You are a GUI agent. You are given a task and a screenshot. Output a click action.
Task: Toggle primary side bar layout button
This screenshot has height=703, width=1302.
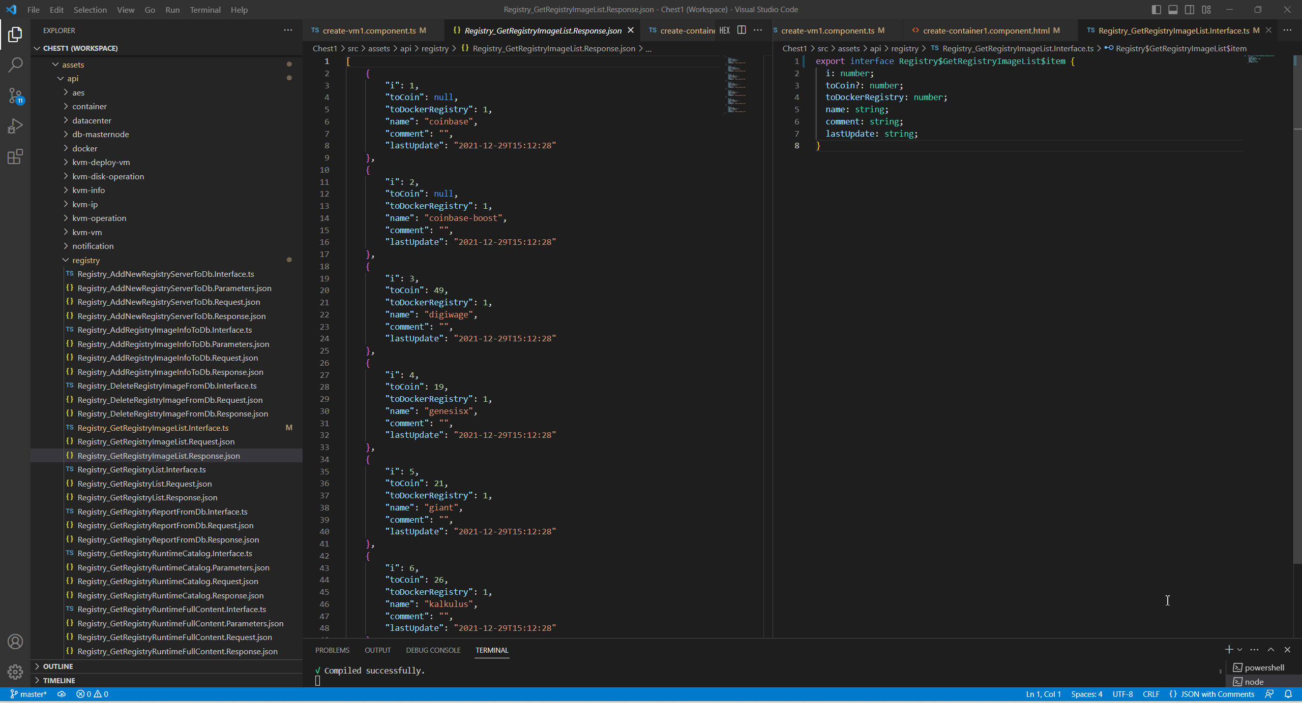[1156, 10]
